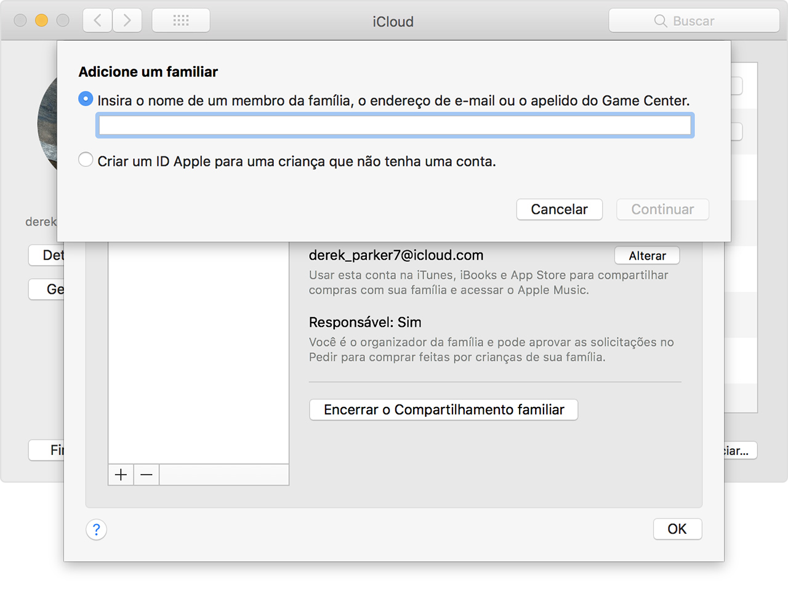Add family member with plus button
Viewport: 788px width, 612px height.
pyautogui.click(x=121, y=475)
